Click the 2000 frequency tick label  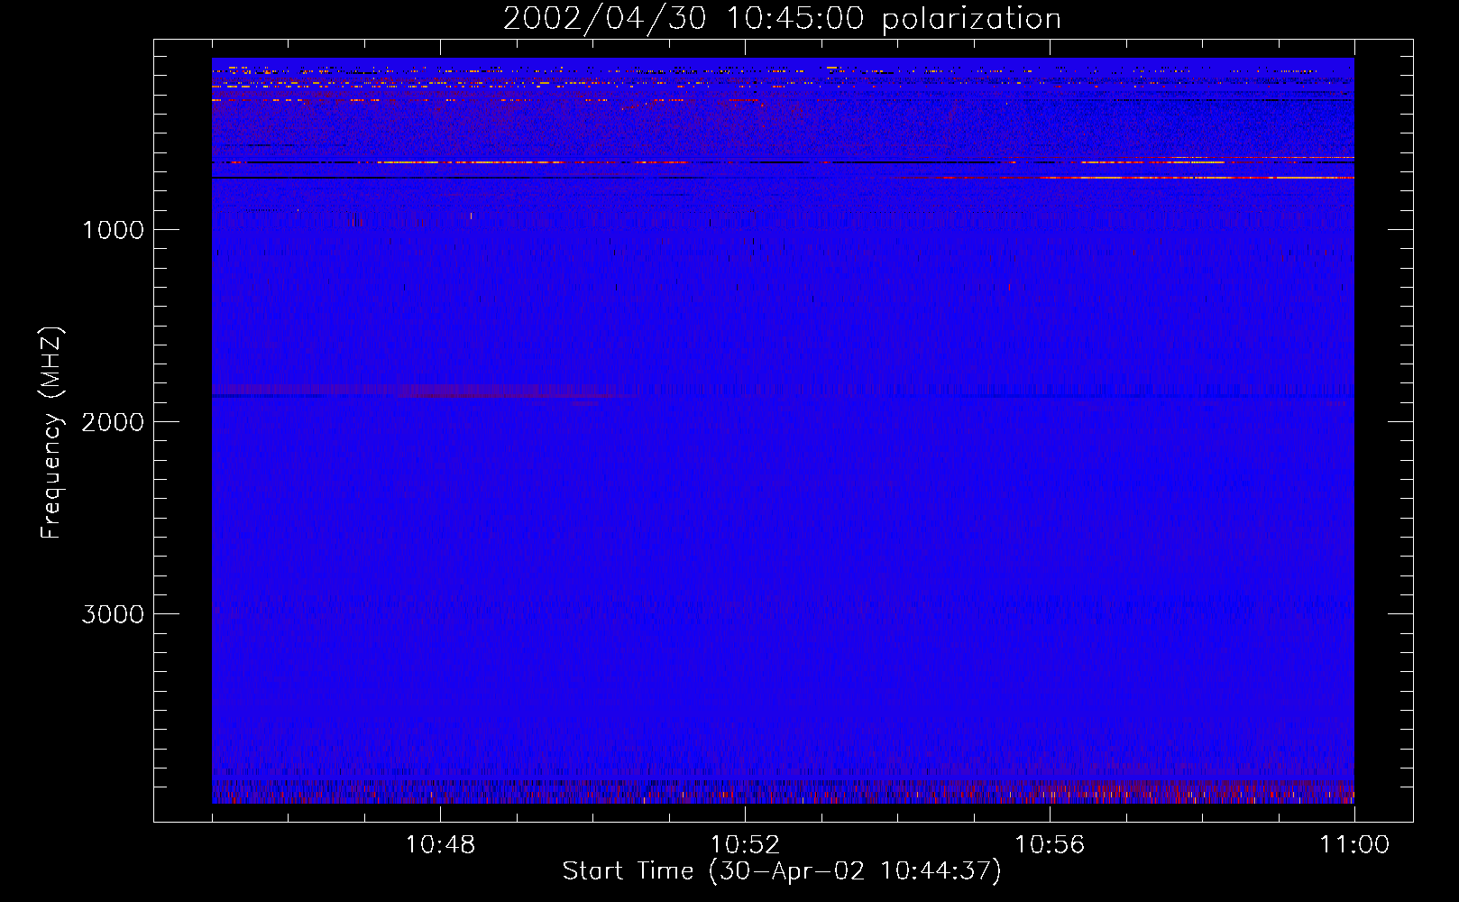pos(113,422)
